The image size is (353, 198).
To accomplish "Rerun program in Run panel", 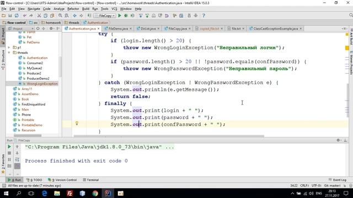I will pyautogui.click(x=9, y=147).
